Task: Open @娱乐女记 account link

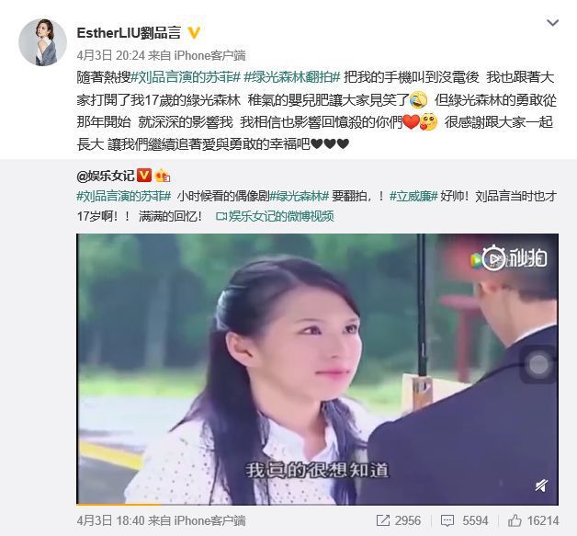Action: 106,176
